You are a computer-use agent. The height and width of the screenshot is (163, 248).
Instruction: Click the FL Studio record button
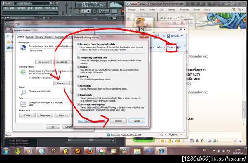pyautogui.click(x=94, y=11)
